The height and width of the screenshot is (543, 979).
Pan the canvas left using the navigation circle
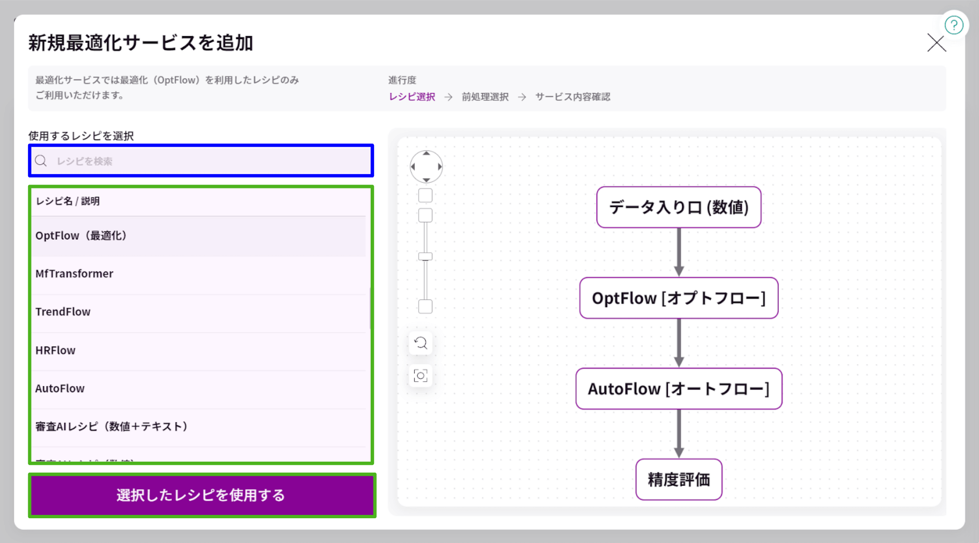pos(413,167)
